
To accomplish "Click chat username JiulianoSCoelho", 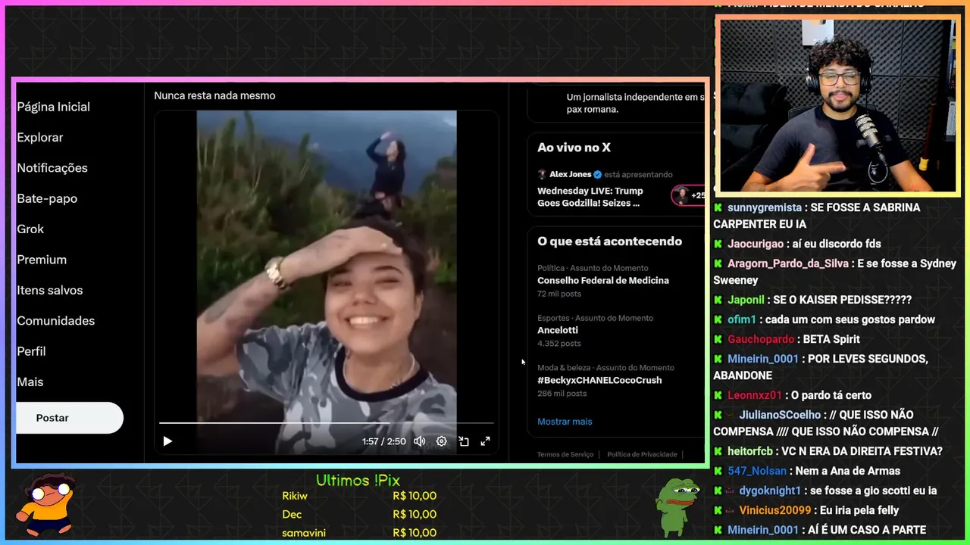I will 780,415.
